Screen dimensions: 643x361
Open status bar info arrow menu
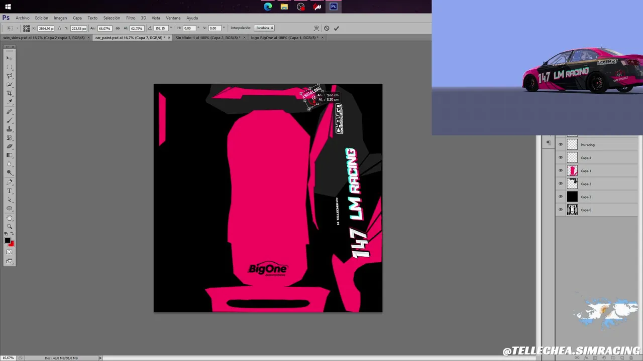click(x=100, y=358)
